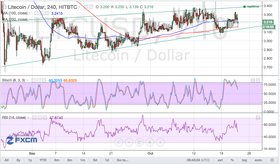280x164 pixels.
Task: Remove the MA (100, close) indicator
Action: [46, 13]
